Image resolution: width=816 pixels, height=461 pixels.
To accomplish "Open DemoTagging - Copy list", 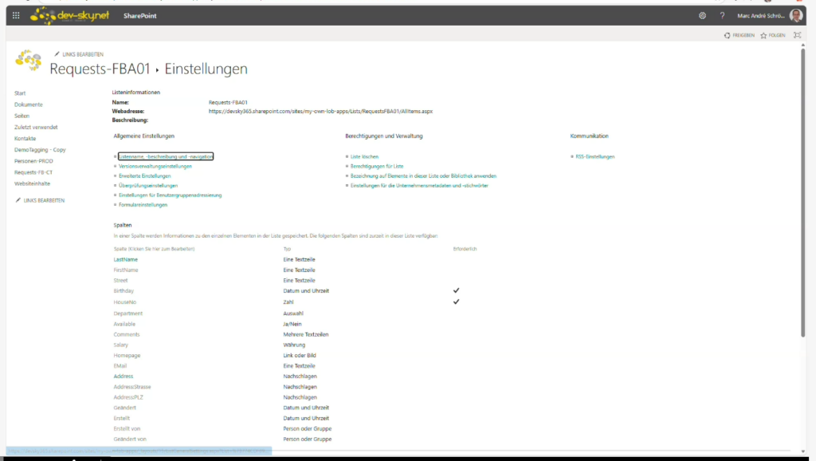I will coord(40,150).
